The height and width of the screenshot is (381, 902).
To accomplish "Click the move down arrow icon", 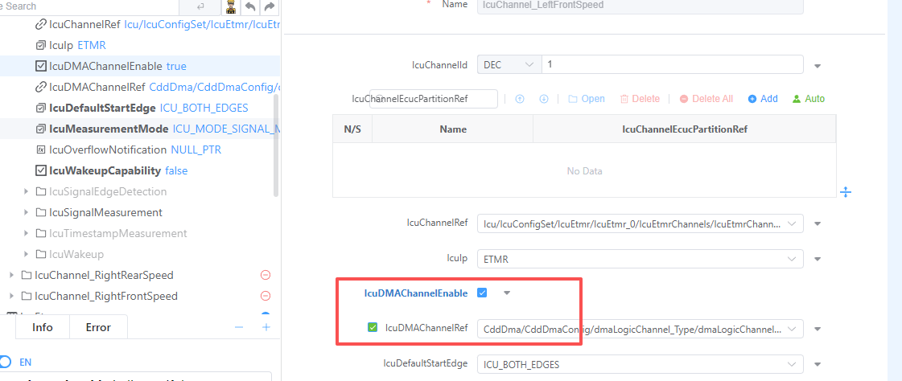I will point(544,99).
